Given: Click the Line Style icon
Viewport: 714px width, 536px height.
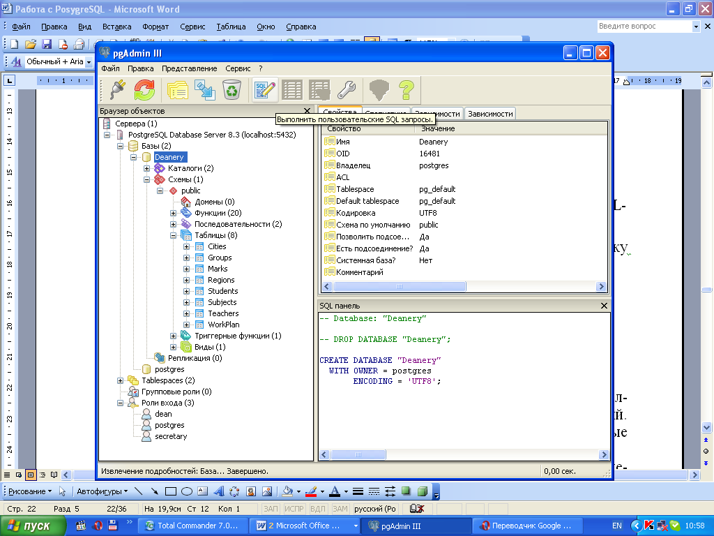Looking at the screenshot, I should tap(358, 491).
